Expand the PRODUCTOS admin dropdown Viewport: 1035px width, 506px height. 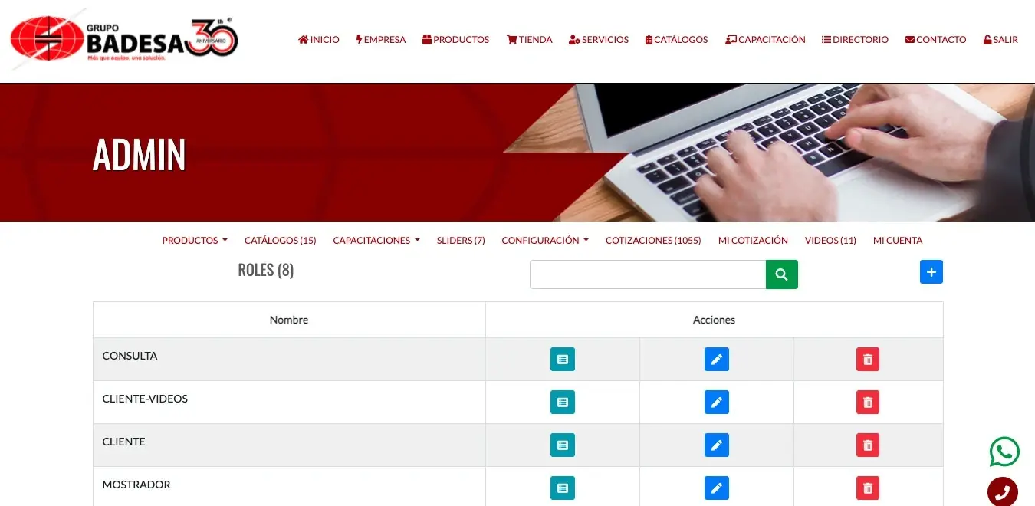195,241
